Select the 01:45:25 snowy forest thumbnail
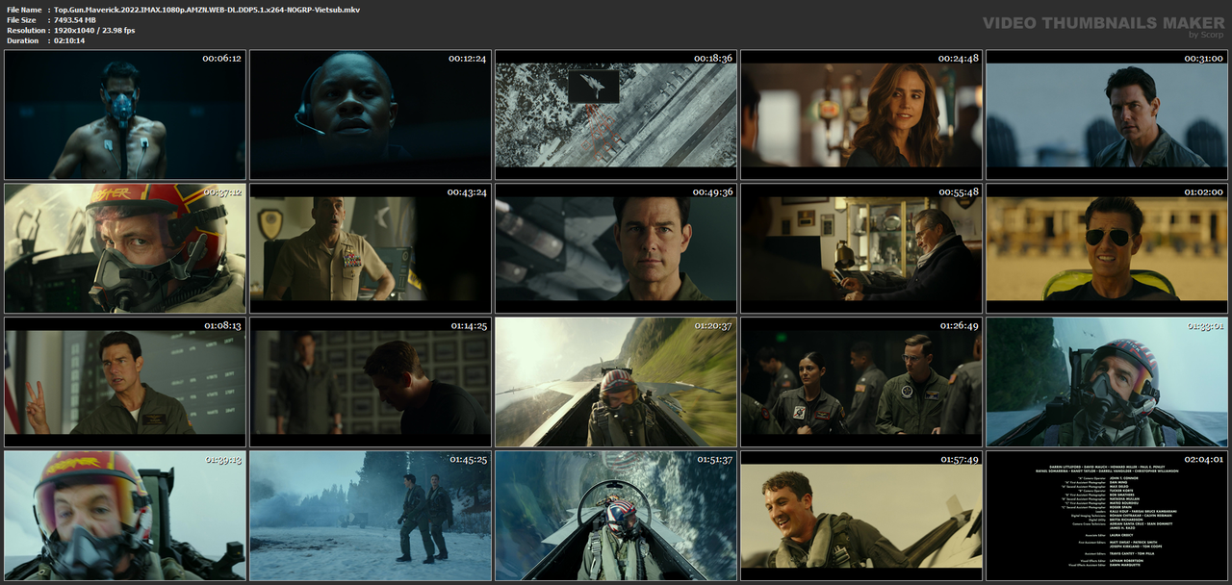This screenshot has width=1232, height=585. [371, 517]
